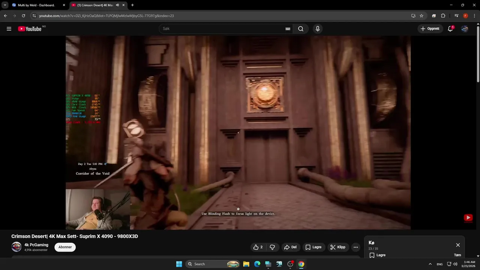The image size is (480, 270).
Task: Like the video with thumbs up
Action: (258, 247)
